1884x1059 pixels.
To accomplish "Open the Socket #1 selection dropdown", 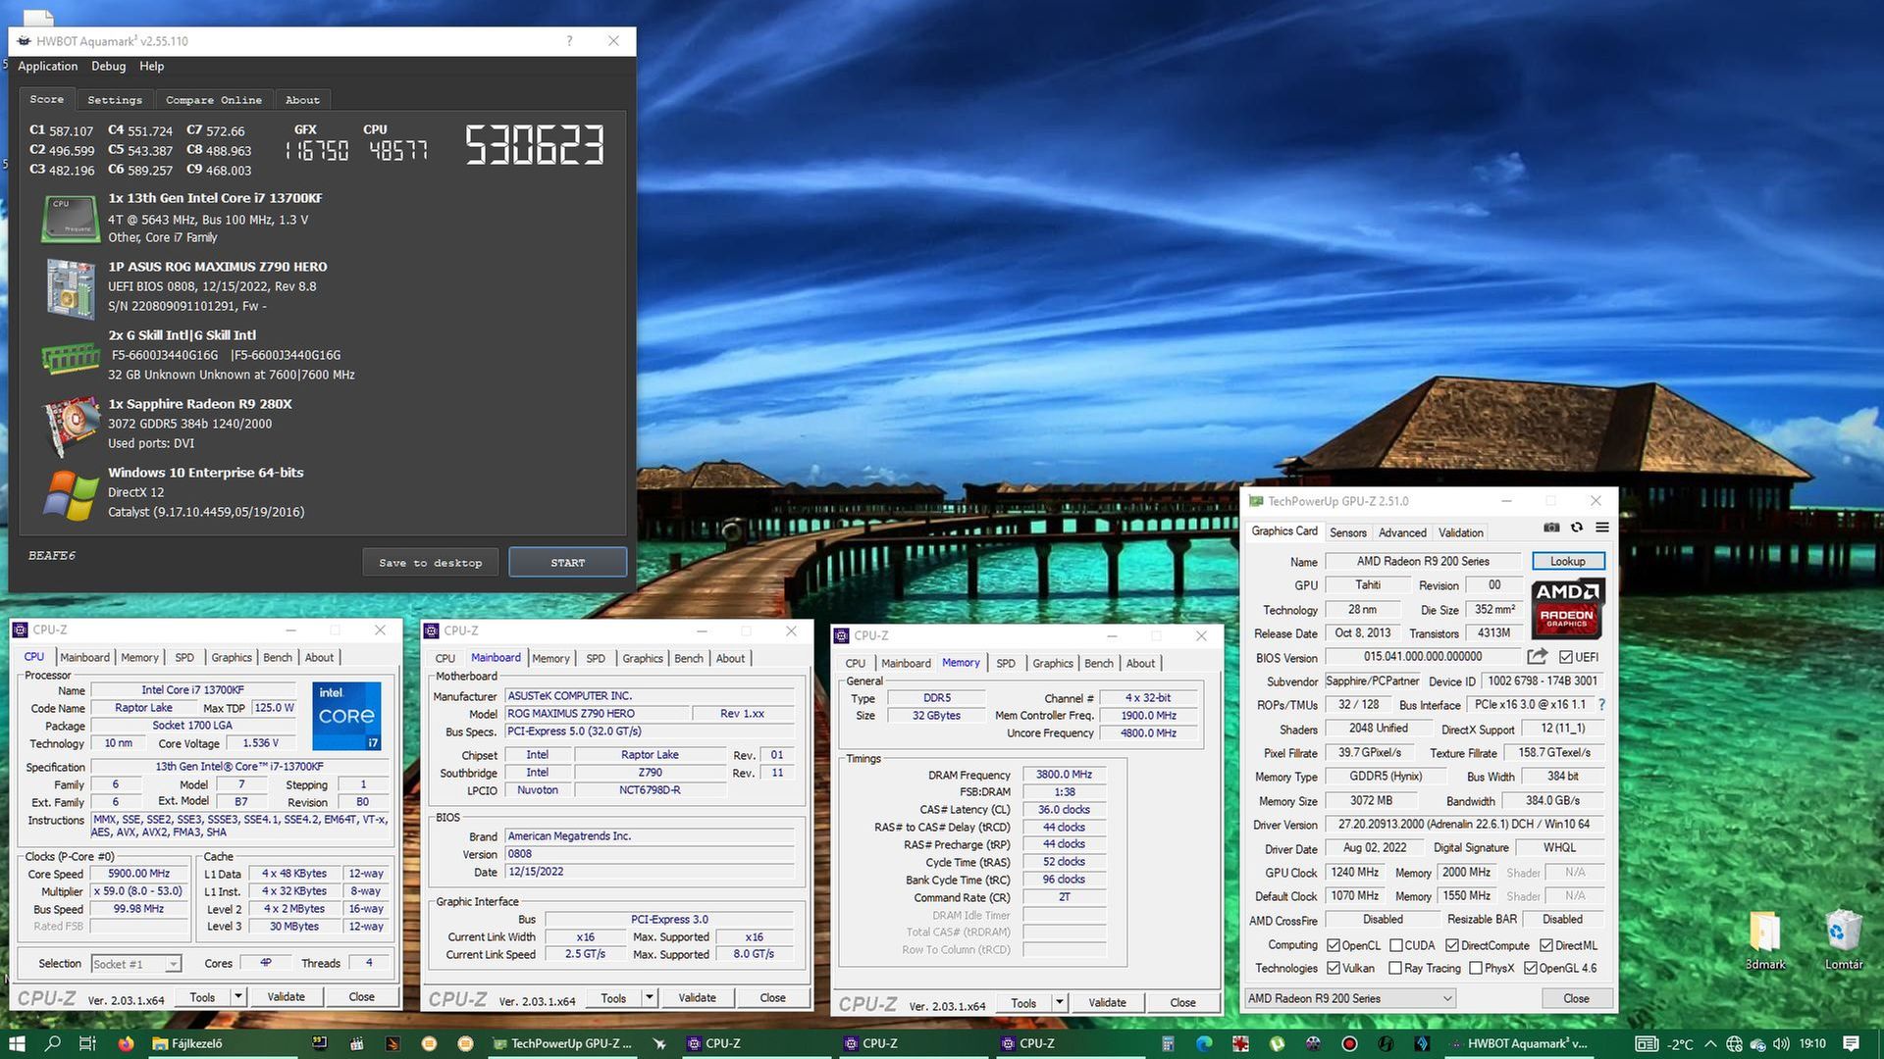I will coord(136,964).
